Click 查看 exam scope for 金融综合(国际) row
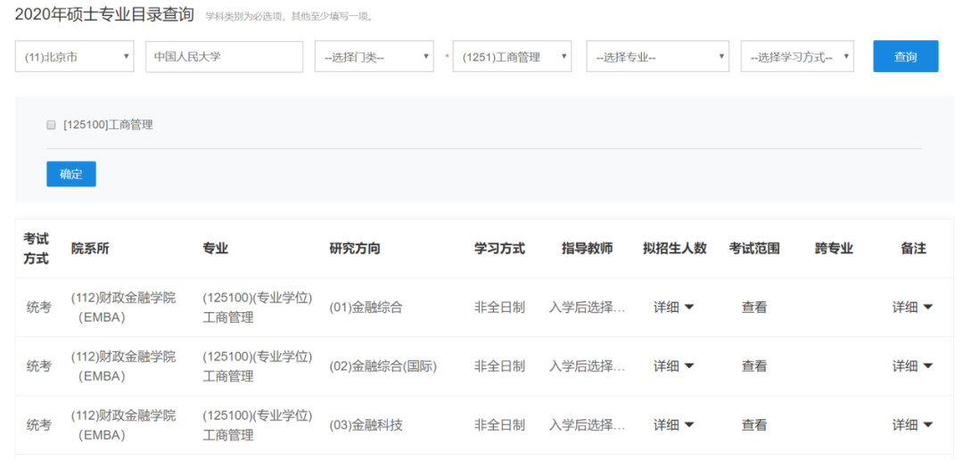 tap(753, 366)
